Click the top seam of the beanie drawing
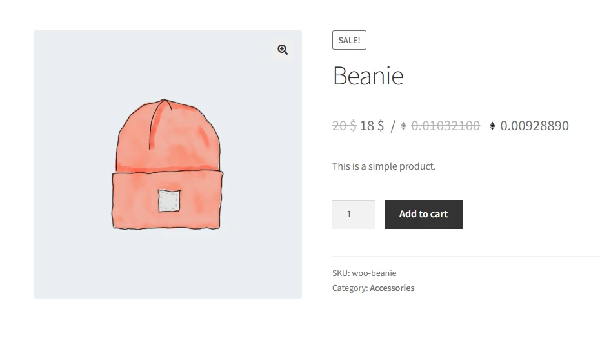The image size is (600, 347). (160, 123)
